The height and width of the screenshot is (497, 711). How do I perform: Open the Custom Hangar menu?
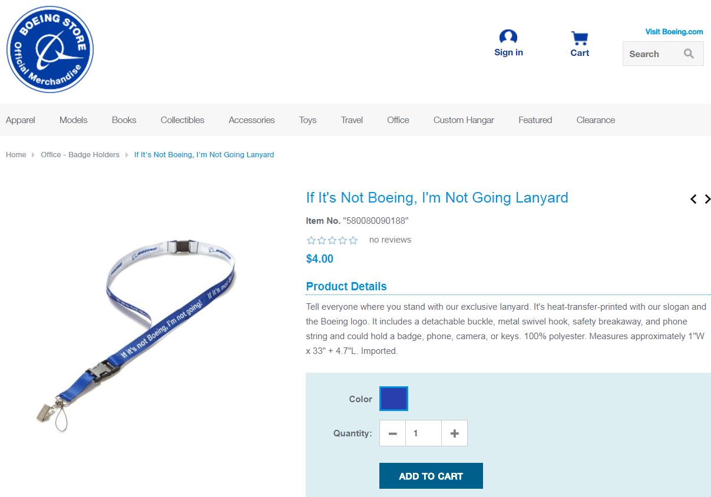tap(464, 120)
